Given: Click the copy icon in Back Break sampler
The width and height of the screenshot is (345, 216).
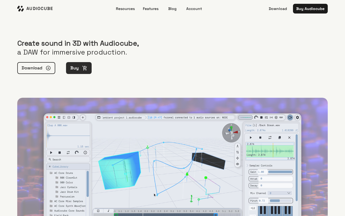Looking at the screenshot, I should tap(280, 137).
